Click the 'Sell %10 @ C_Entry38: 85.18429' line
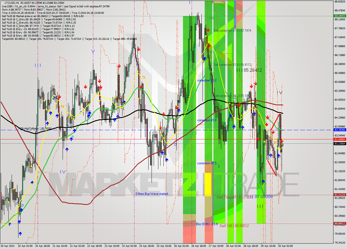 coord(39,19)
